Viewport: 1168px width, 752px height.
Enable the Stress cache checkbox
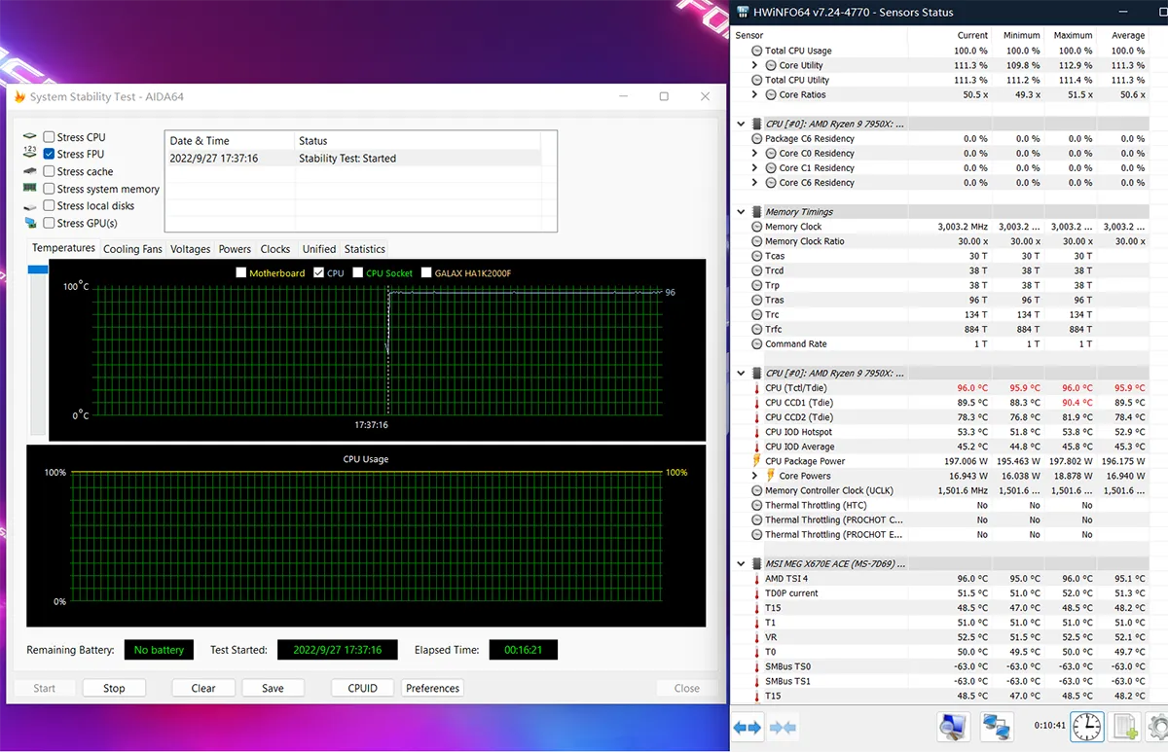coord(49,171)
